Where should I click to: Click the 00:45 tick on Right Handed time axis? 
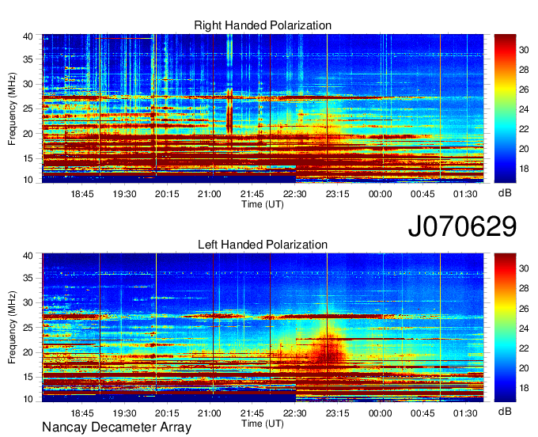[x=422, y=194]
